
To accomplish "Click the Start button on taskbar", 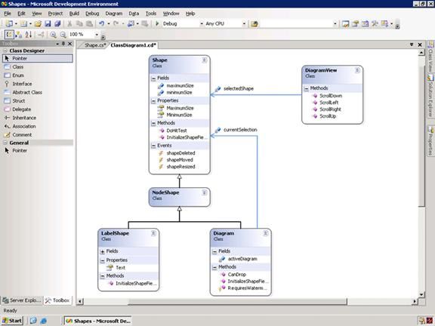I will pyautogui.click(x=12, y=321).
